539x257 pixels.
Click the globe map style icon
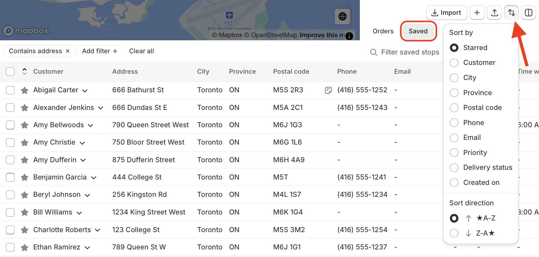[342, 16]
